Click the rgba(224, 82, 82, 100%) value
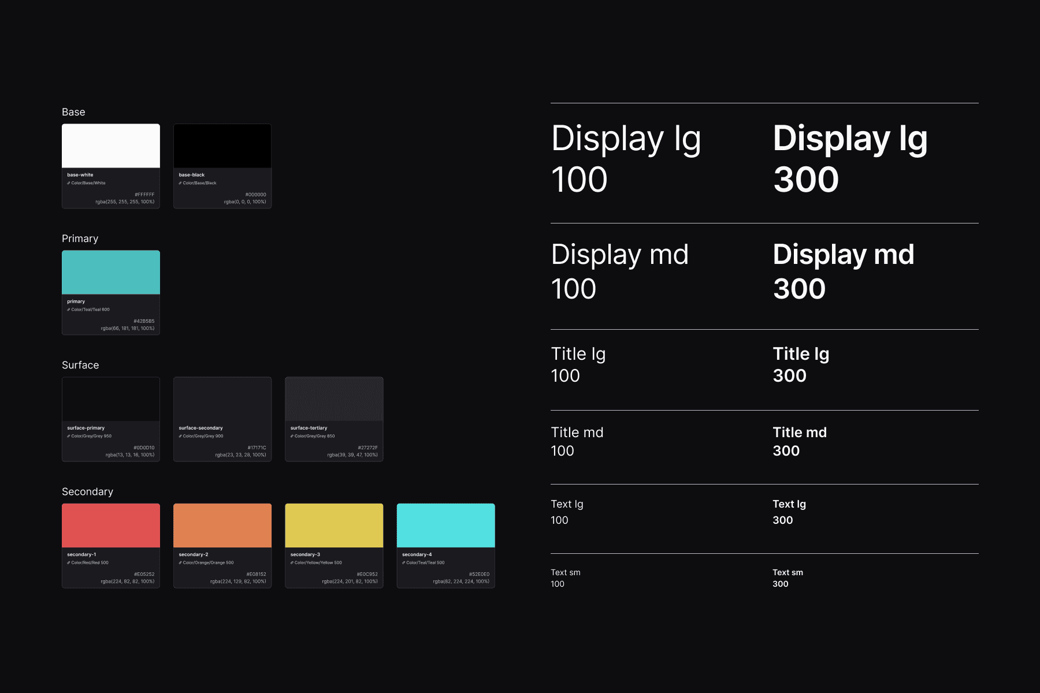 pyautogui.click(x=128, y=582)
